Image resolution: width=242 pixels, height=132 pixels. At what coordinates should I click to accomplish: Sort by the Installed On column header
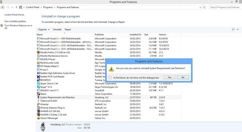(135, 34)
